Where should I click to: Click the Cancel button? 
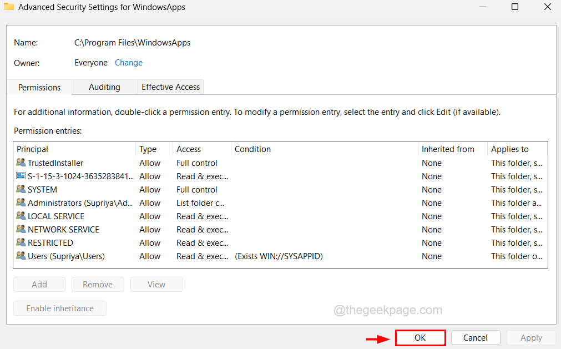click(476, 337)
